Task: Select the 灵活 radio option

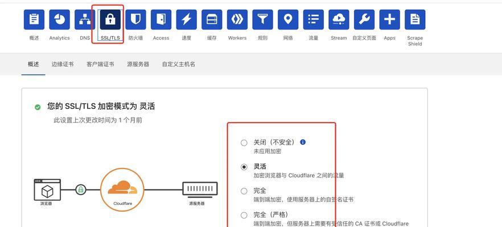Action: (x=244, y=167)
